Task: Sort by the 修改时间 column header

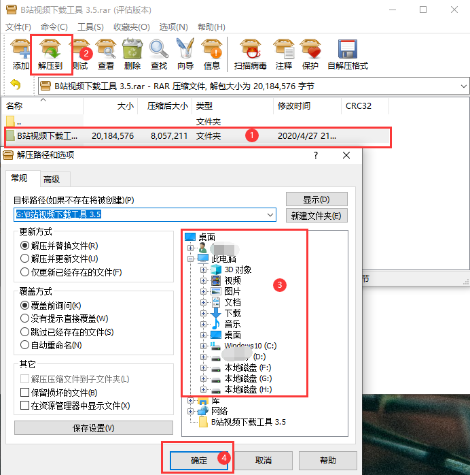Action: 307,106
